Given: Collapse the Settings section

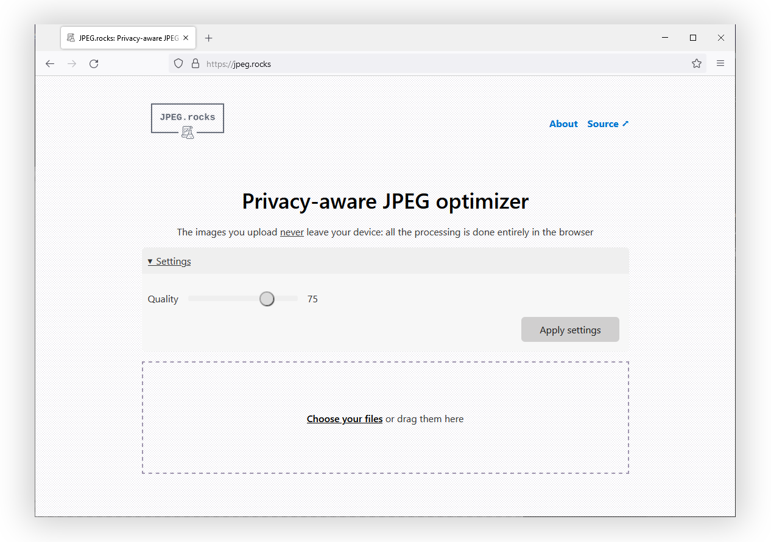Looking at the screenshot, I should click(x=169, y=261).
